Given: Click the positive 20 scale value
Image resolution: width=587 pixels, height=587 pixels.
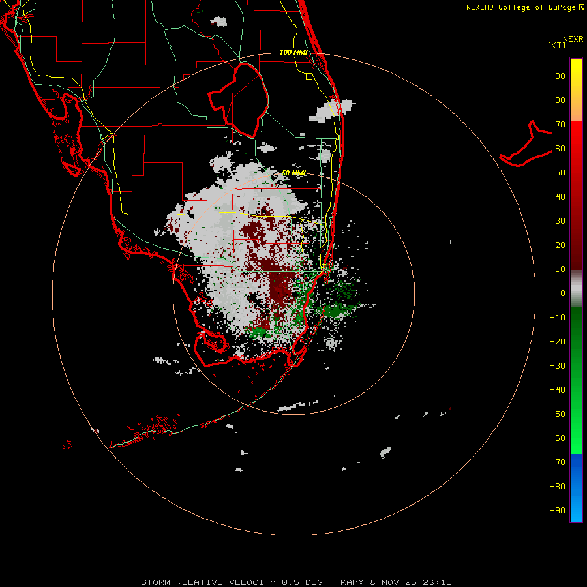Looking at the screenshot, I should (x=560, y=245).
